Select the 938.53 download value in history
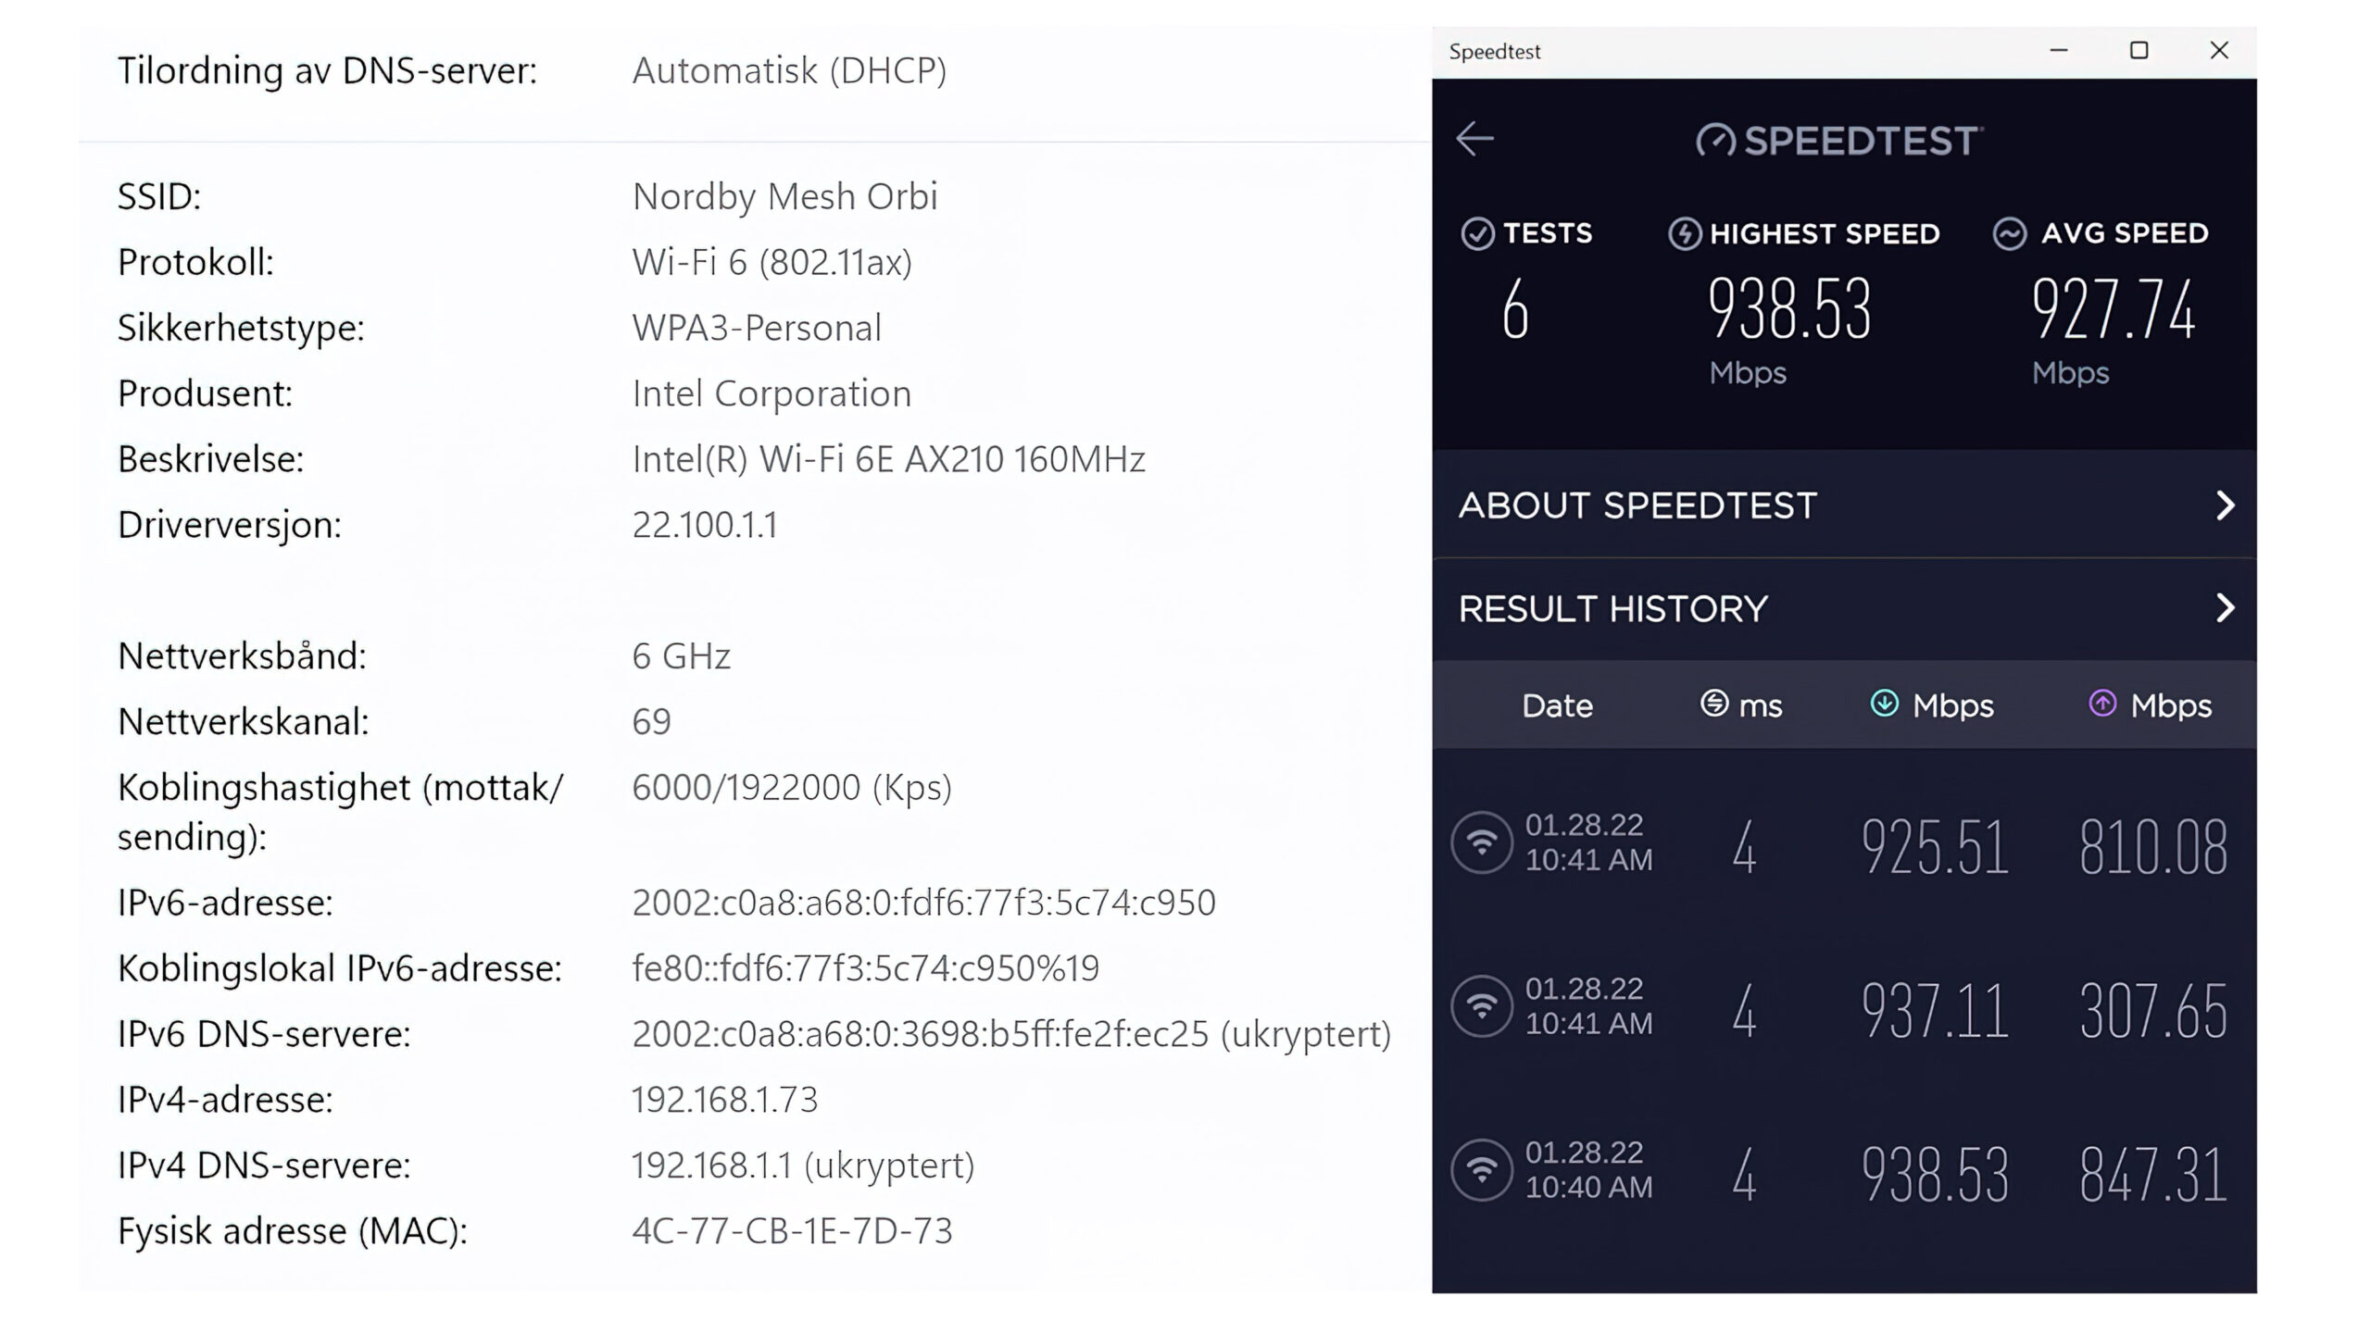The height and width of the screenshot is (1334, 2371). click(1935, 1174)
